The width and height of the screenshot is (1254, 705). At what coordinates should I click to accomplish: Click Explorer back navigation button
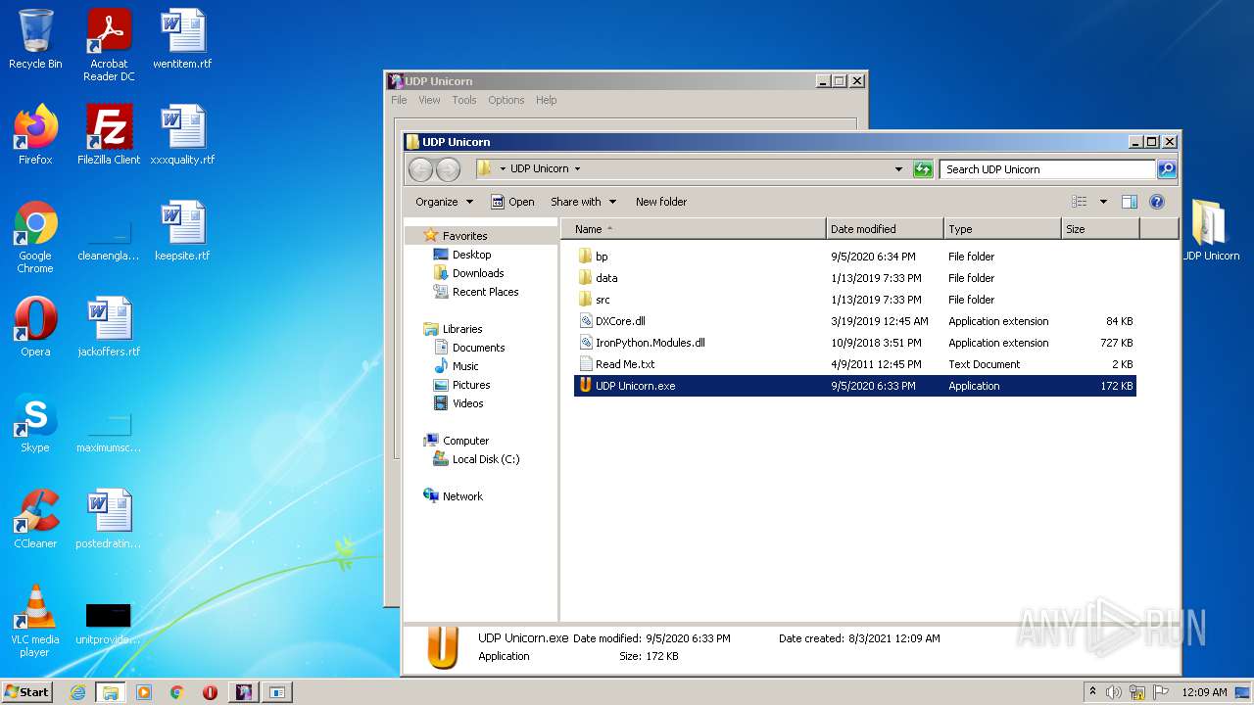click(x=420, y=169)
